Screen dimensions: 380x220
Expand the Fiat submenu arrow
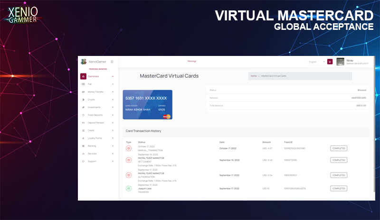[x=113, y=84]
